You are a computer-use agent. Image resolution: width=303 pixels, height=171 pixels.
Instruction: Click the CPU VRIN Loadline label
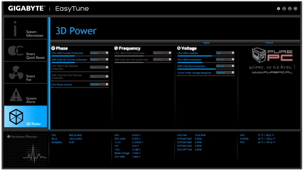187,53
